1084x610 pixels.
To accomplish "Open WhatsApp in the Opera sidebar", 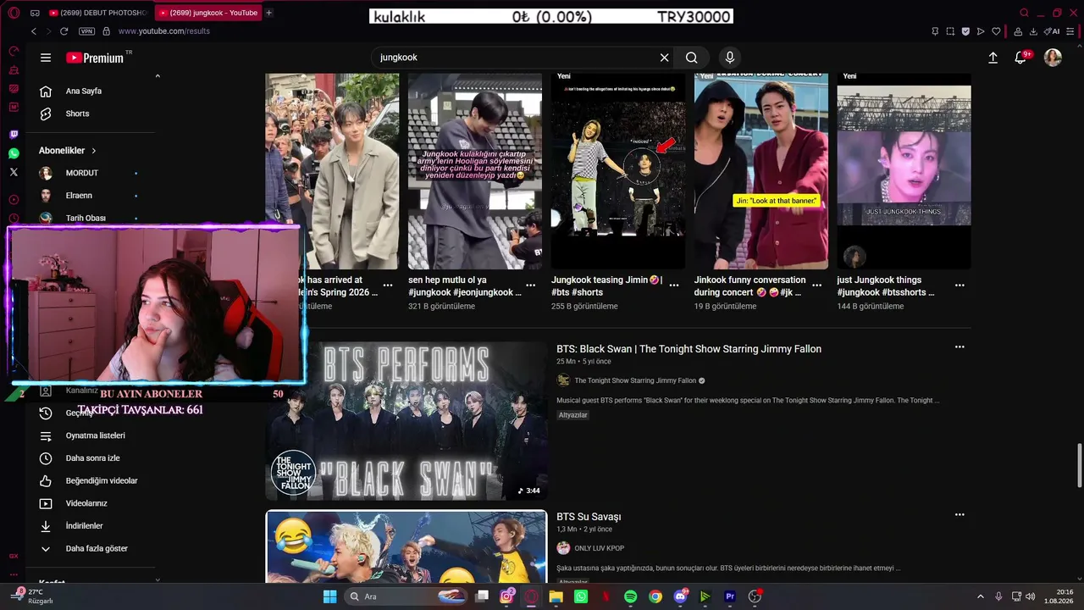I will [14, 153].
